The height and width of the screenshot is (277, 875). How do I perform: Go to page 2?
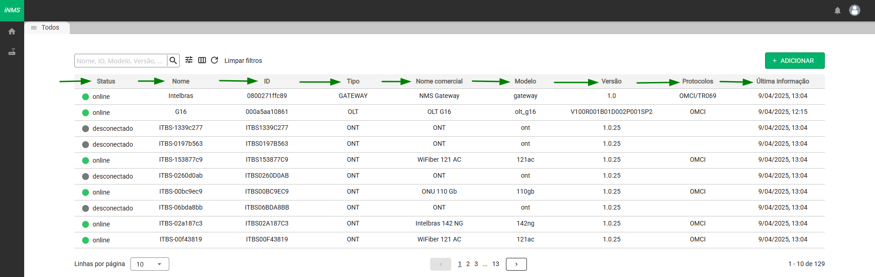pyautogui.click(x=468, y=264)
